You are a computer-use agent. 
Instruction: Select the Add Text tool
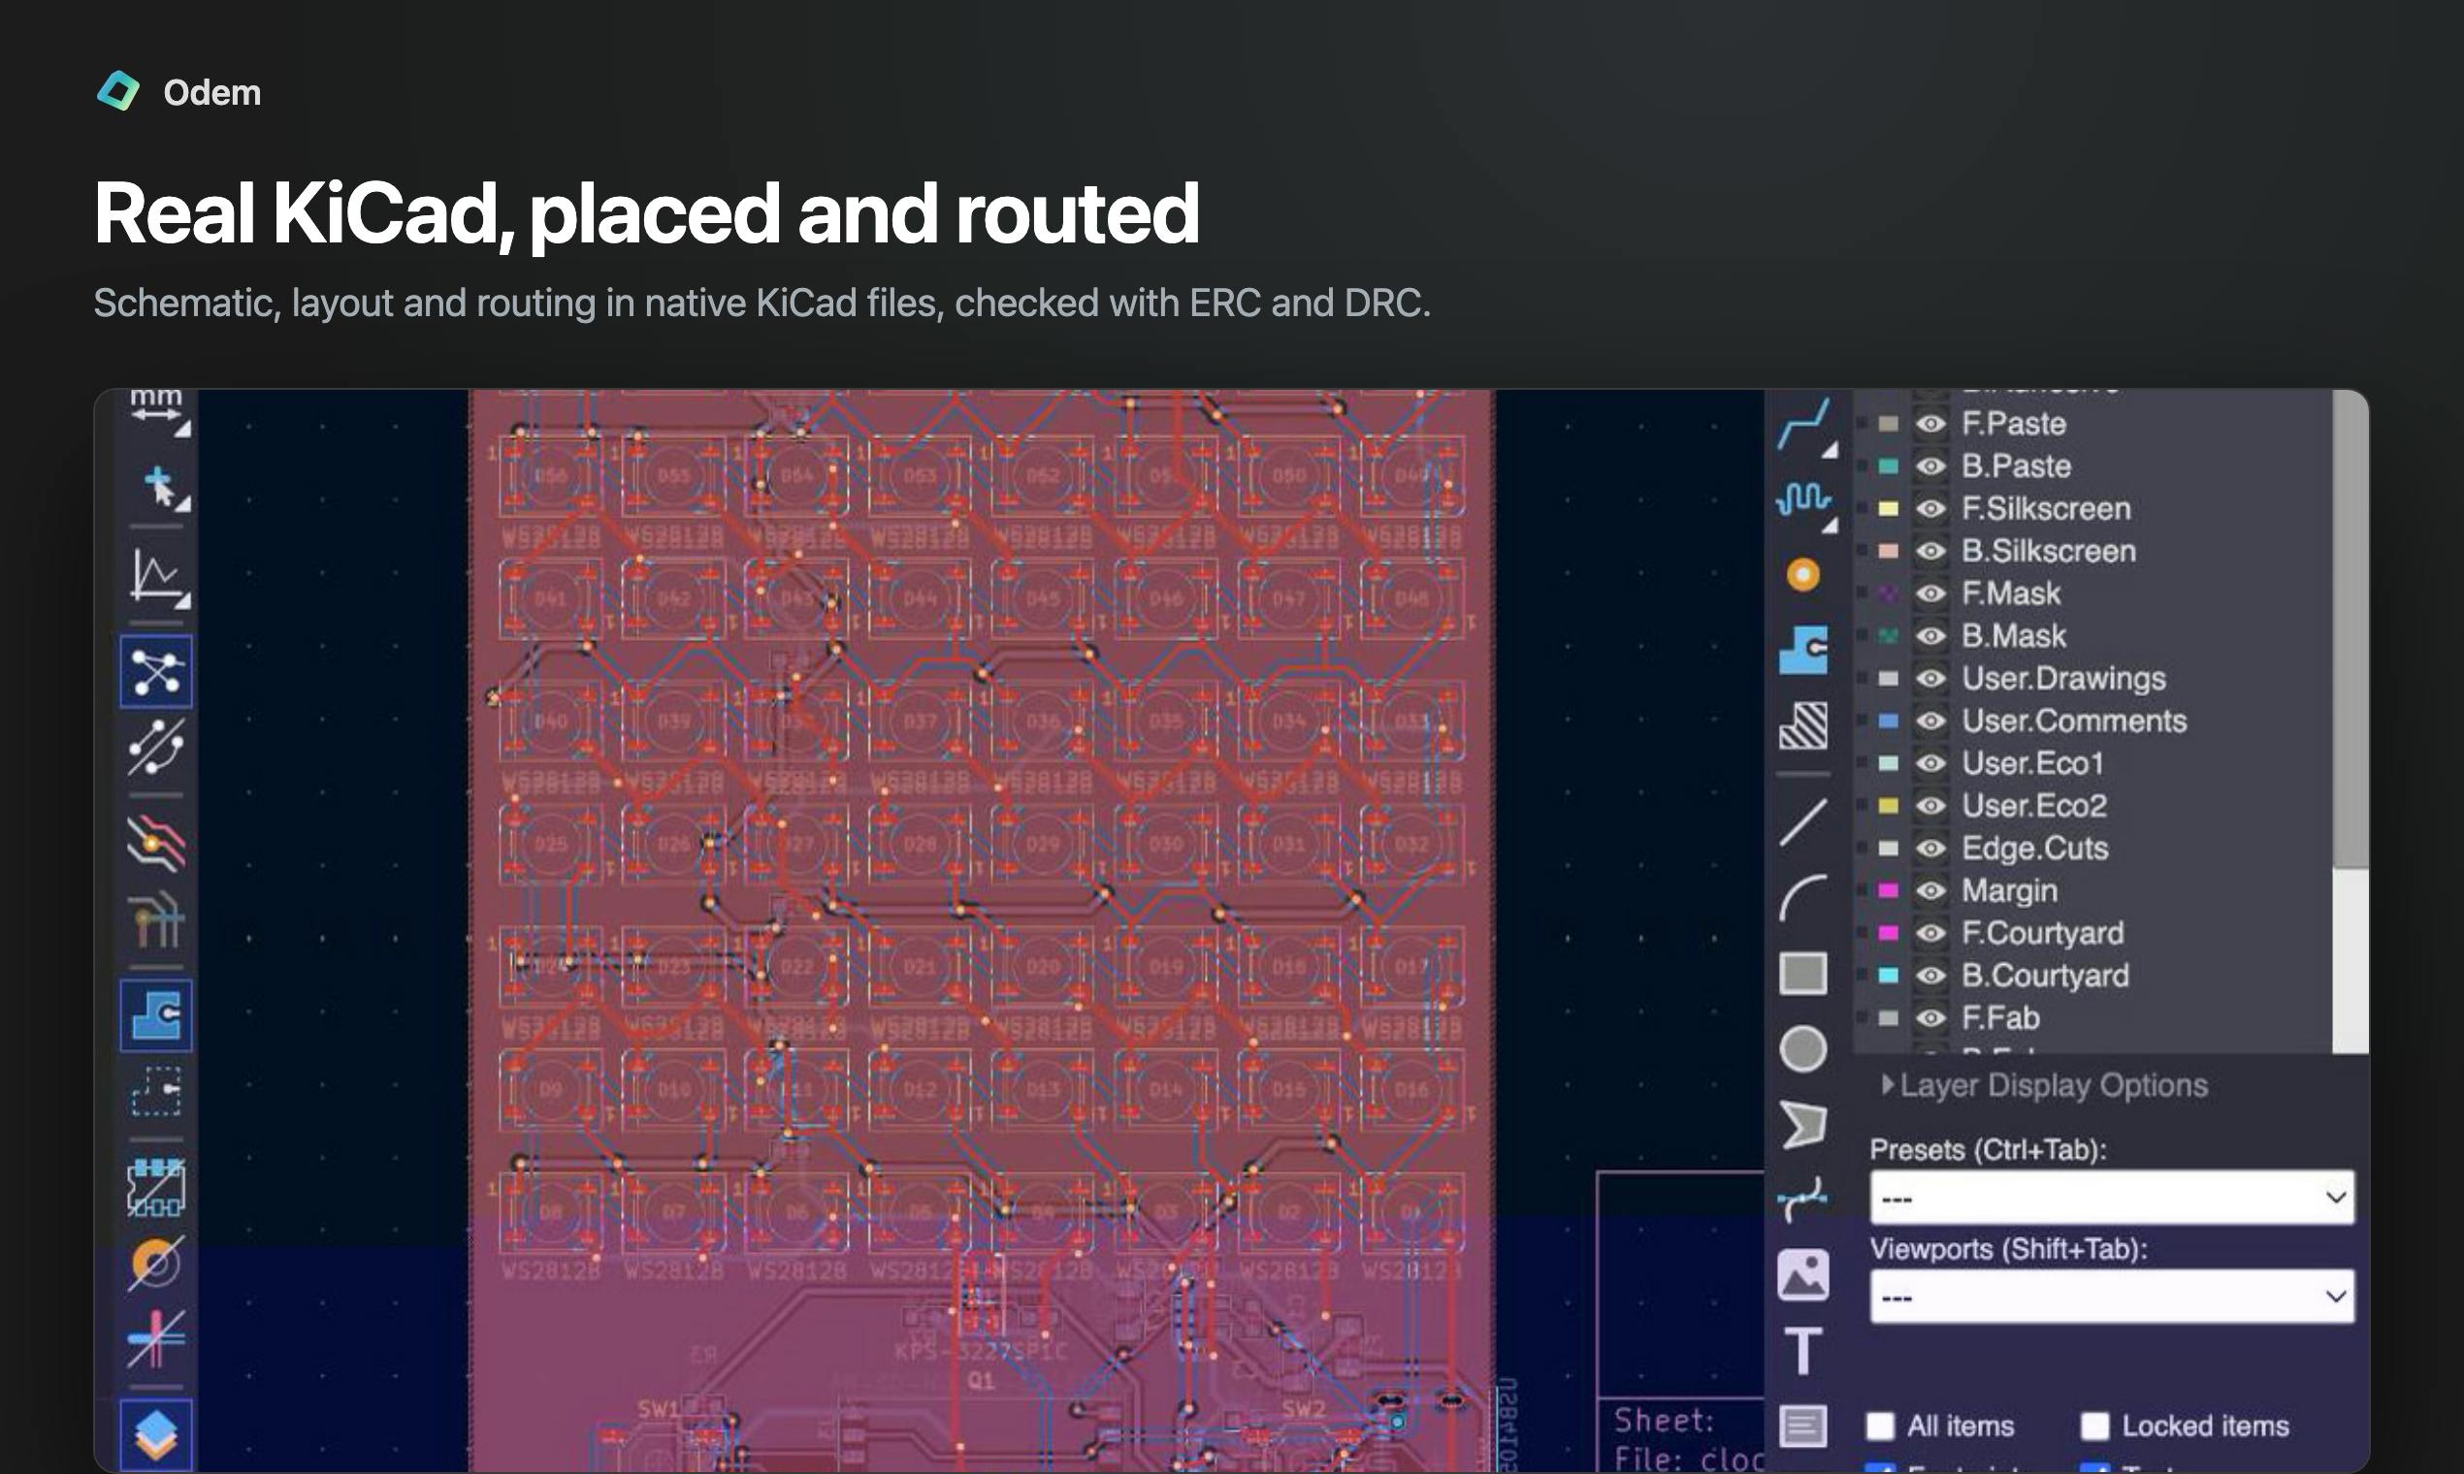[x=1803, y=1351]
